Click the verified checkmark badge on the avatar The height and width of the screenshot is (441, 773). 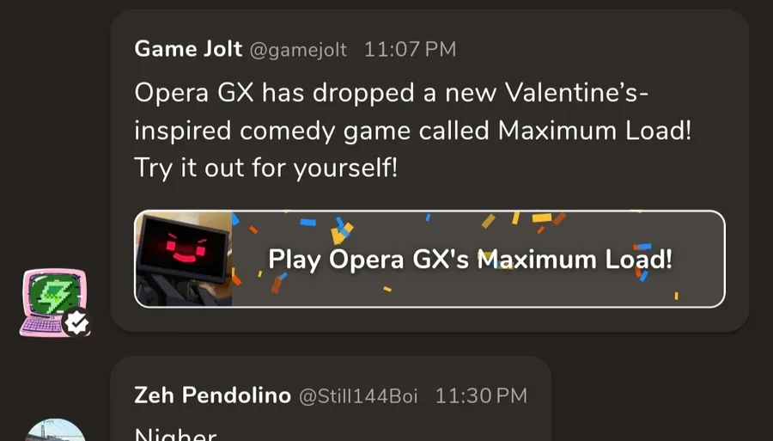coord(76,322)
